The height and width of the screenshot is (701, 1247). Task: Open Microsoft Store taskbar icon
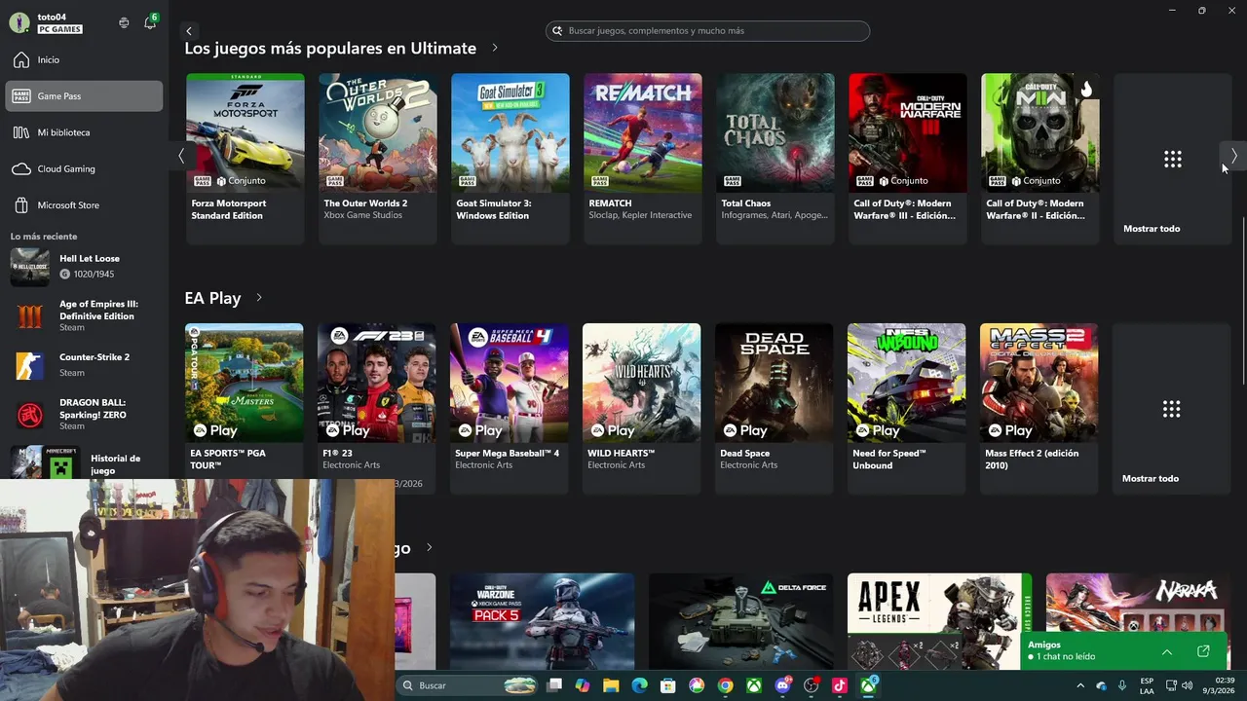[x=668, y=685]
